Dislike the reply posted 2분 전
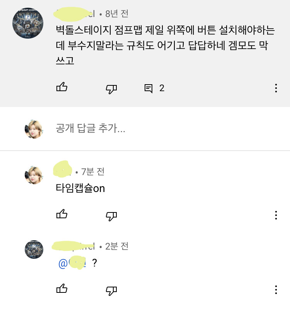Image resolution: width=290 pixels, height=316 pixels. tap(111, 290)
